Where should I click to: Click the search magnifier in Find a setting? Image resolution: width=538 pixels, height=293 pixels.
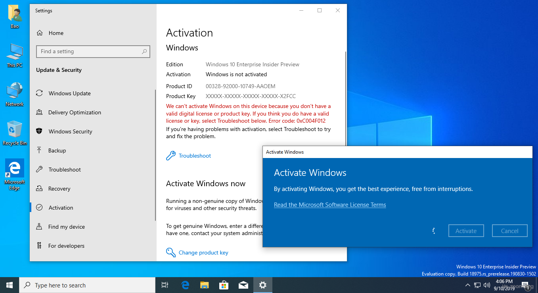[x=144, y=51]
